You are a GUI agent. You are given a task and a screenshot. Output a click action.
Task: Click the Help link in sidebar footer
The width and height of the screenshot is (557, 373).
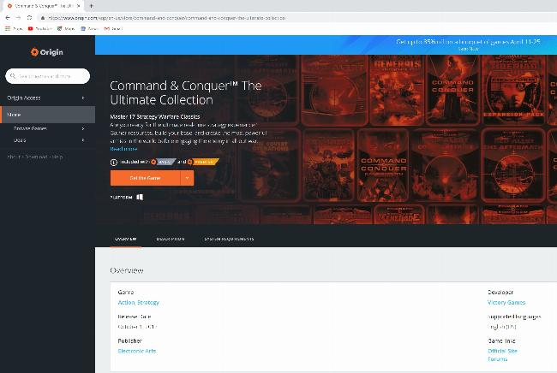click(57, 157)
